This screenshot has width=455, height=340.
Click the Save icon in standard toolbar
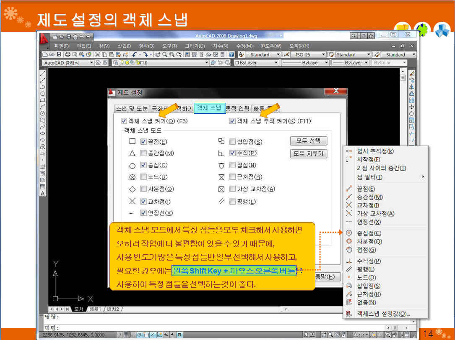point(59,54)
